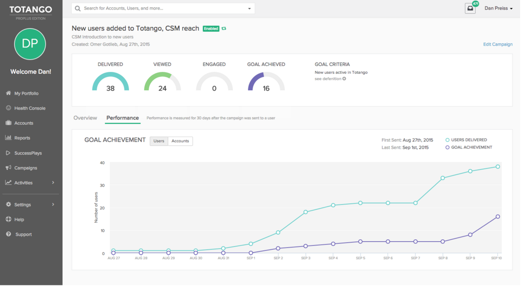Viewport: 522px width, 286px height.
Task: Switch chart to Accounts view
Action: coord(180,141)
